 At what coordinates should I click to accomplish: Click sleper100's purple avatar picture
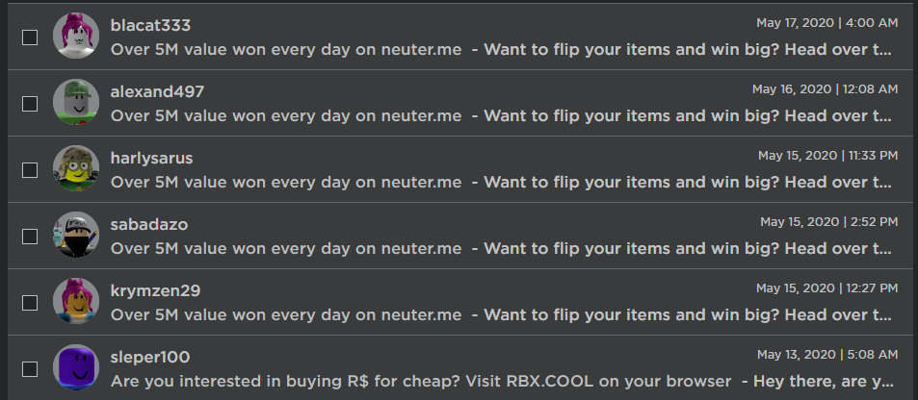point(76,368)
